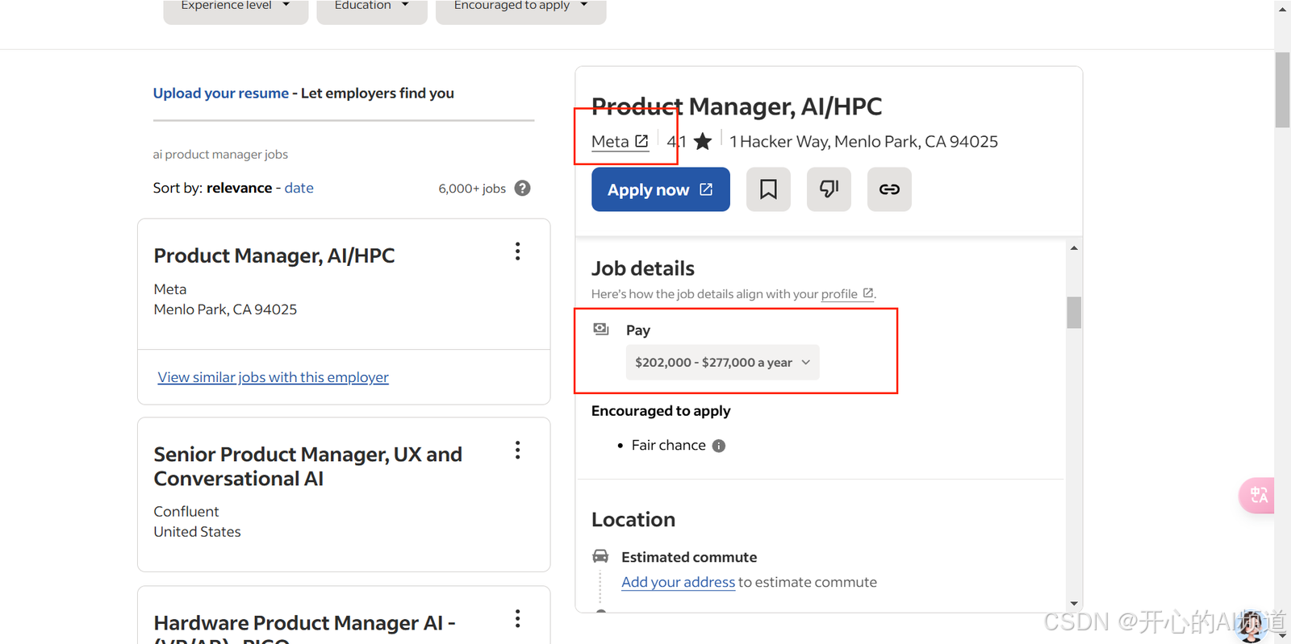The height and width of the screenshot is (644, 1291).
Task: Open the Encouraged to apply filter dropdown
Action: click(520, 8)
